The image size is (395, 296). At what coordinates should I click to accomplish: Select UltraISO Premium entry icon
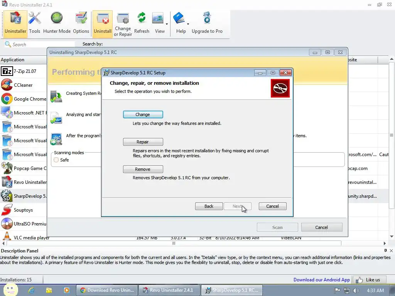[7, 224]
